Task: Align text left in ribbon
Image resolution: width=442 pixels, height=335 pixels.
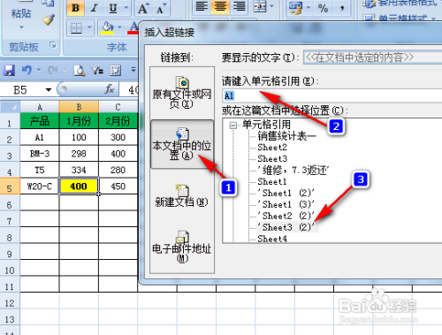Action: (x=202, y=6)
